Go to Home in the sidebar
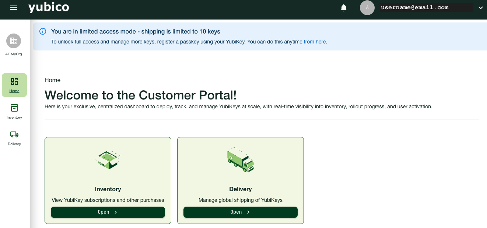 [14, 85]
